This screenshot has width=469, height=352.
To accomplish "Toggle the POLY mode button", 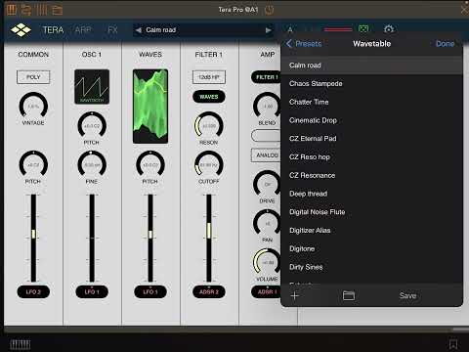I will point(33,77).
